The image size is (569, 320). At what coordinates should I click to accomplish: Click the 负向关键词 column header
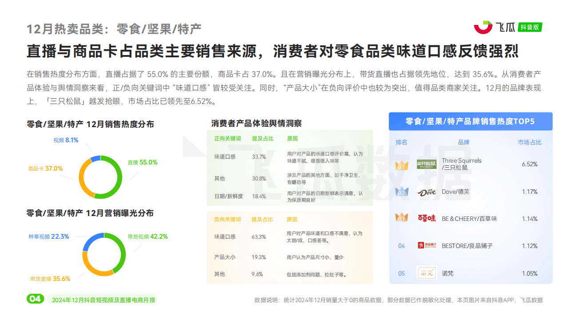(227, 220)
